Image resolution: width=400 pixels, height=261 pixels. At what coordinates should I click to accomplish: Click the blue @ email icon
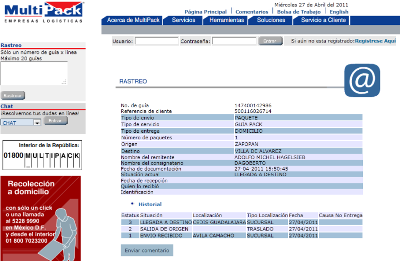click(x=362, y=80)
